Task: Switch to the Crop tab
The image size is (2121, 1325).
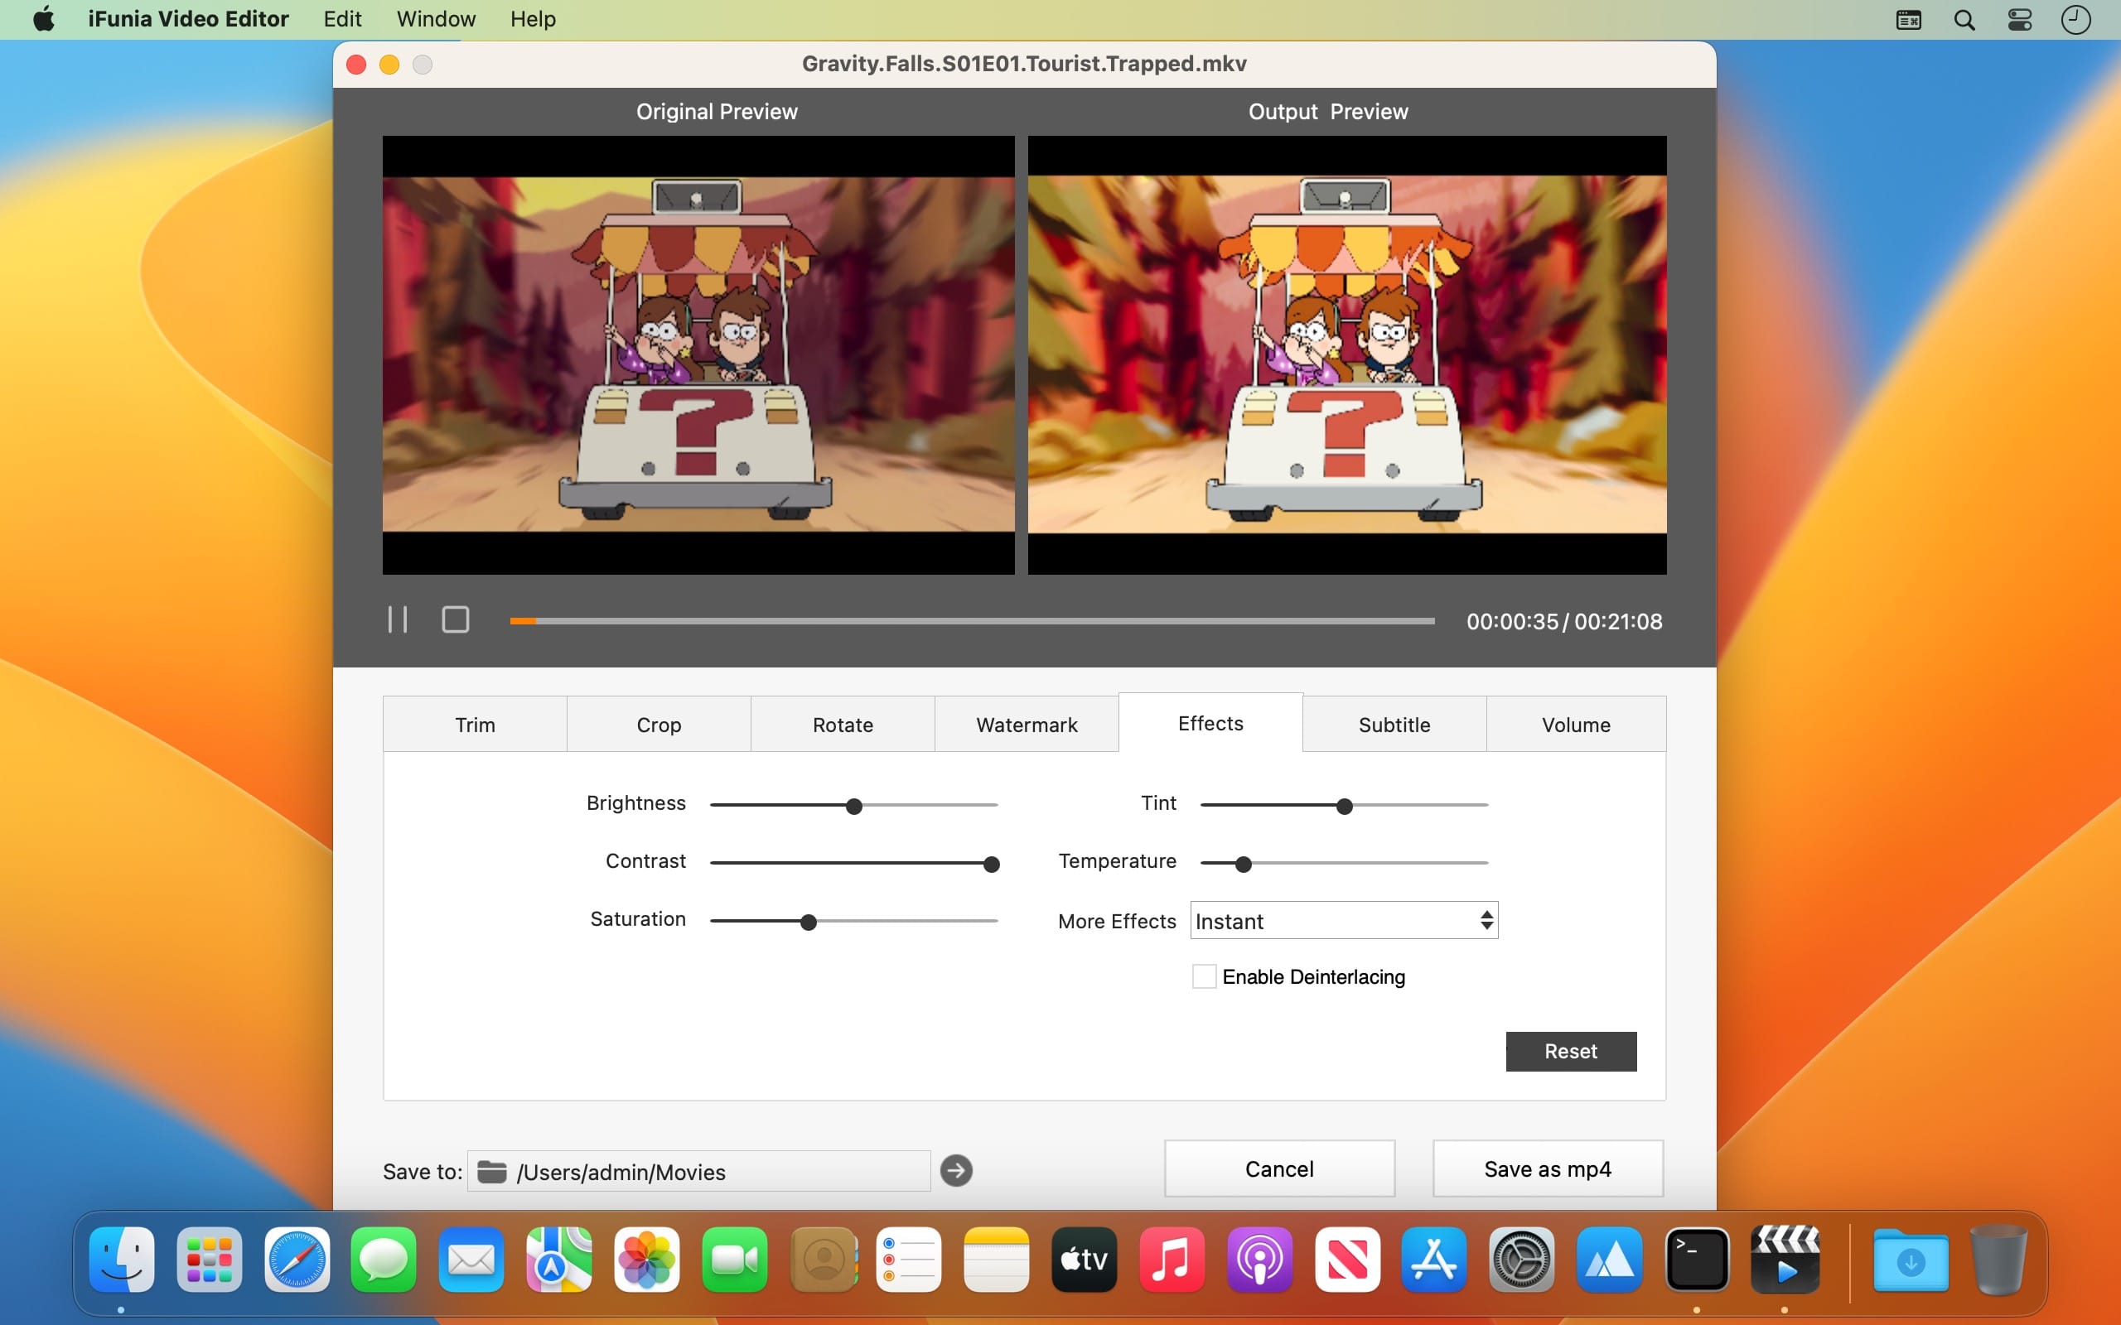Action: pyautogui.click(x=658, y=724)
